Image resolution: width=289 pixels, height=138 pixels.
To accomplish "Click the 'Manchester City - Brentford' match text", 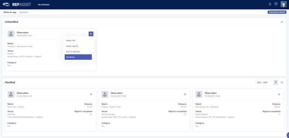I will (x=207, y=107).
